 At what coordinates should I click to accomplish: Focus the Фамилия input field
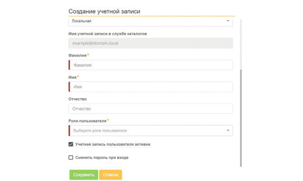151,65
